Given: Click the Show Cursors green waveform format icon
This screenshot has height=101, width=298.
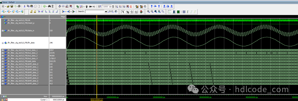Looking at the screenshot, I should pyautogui.click(x=170, y=12).
